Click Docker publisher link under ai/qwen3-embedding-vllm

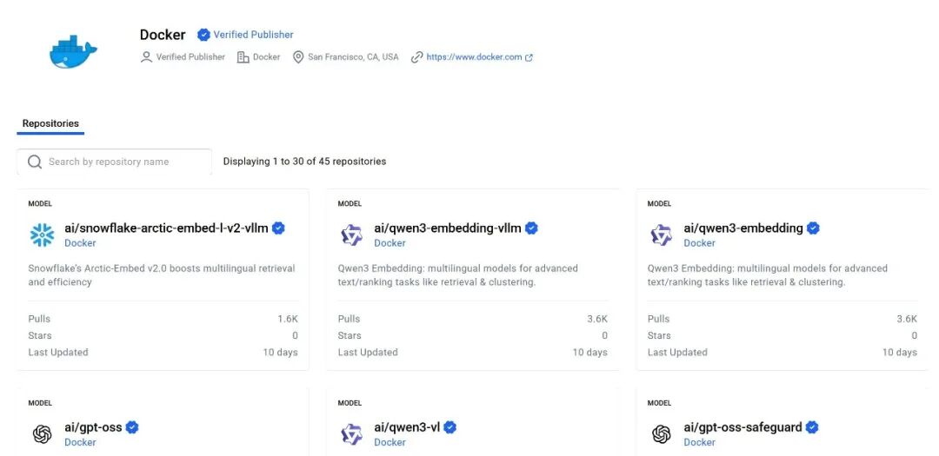click(390, 243)
